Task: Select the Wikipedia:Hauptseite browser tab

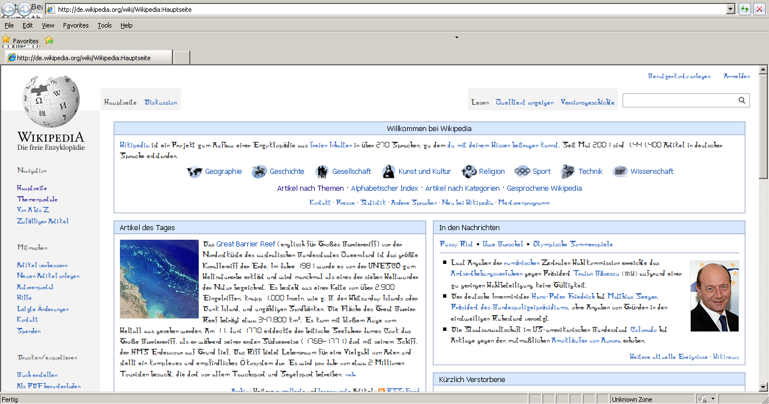Action: click(x=88, y=58)
